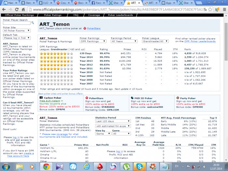228x171 pixels.
Task: Open the Statistics Period dropdown
Action: [112, 121]
